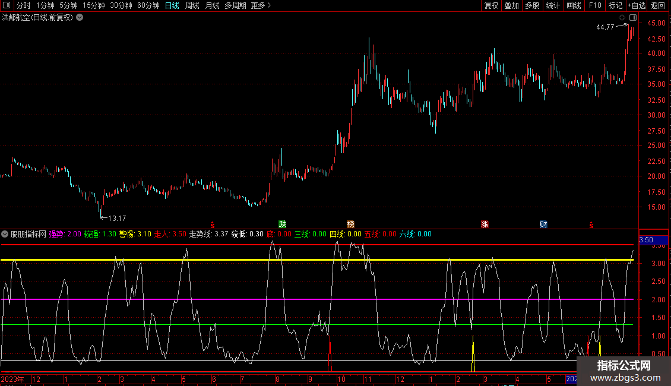671x386 pixels.
Task: Click the orange 榜 event marker
Action: [x=351, y=224]
